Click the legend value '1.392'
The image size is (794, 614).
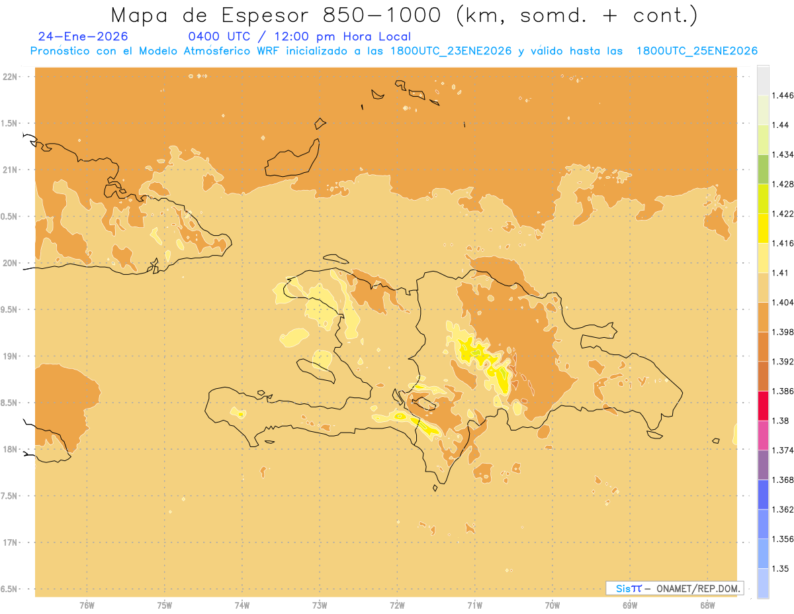(783, 362)
